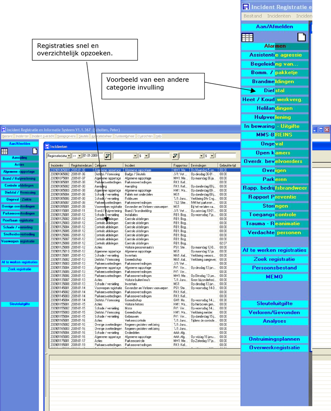Click the Diefstal button in the enlarged panel
This screenshot has height=411, width=331.
tap(275, 90)
